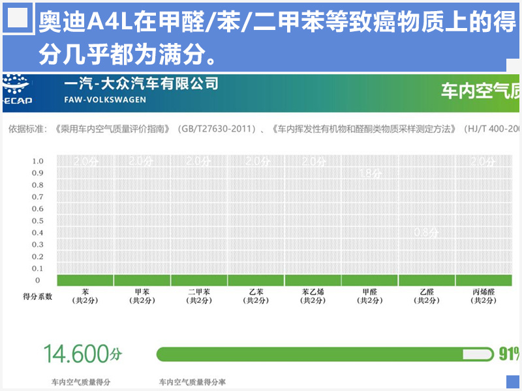Image resolution: width=522 pixels, height=391 pixels.
Task: Click the 0.6 value on the axis
Action: (x=38, y=209)
